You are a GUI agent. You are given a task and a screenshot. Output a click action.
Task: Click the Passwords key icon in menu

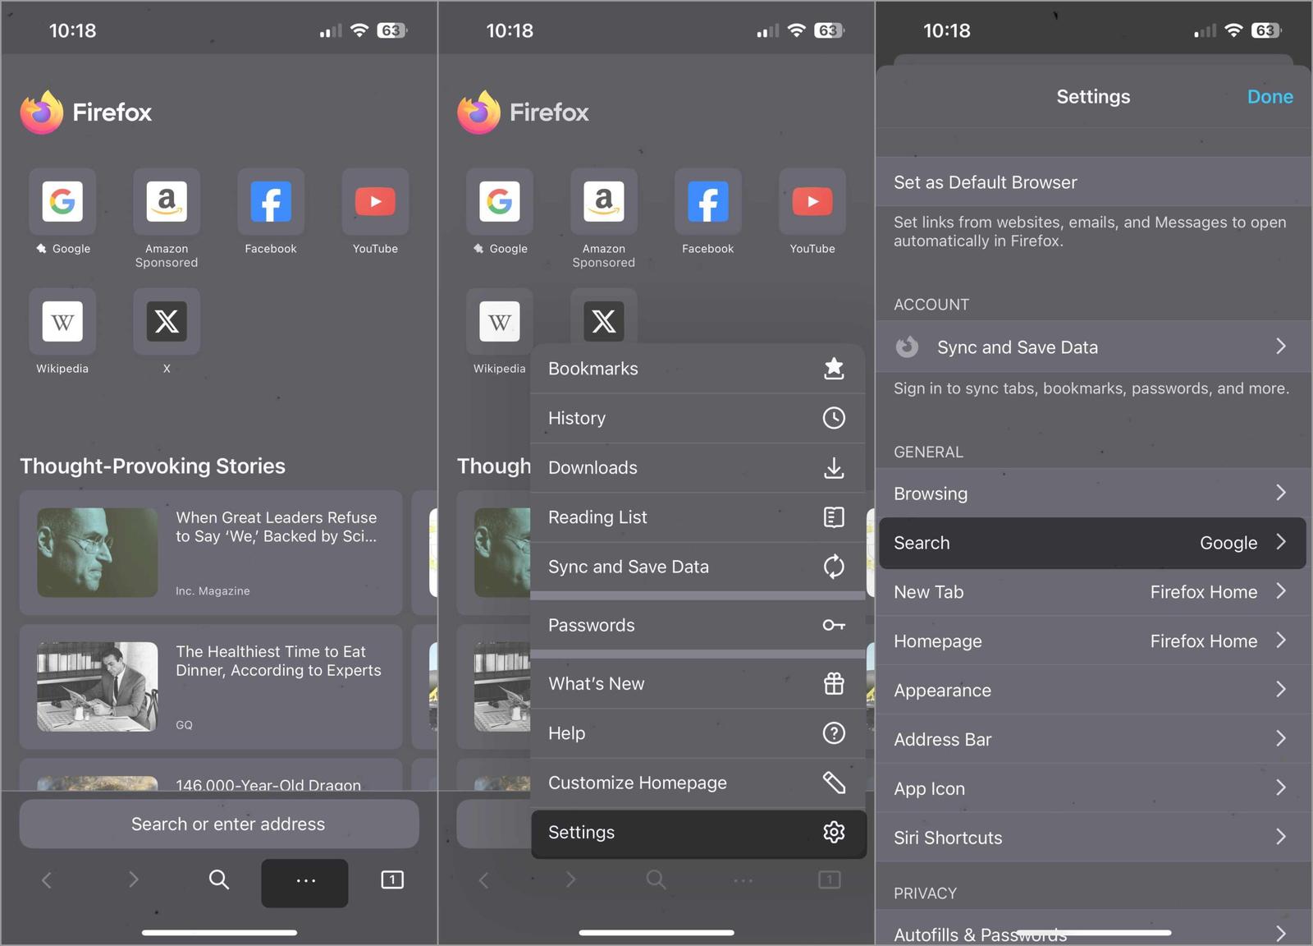point(834,625)
